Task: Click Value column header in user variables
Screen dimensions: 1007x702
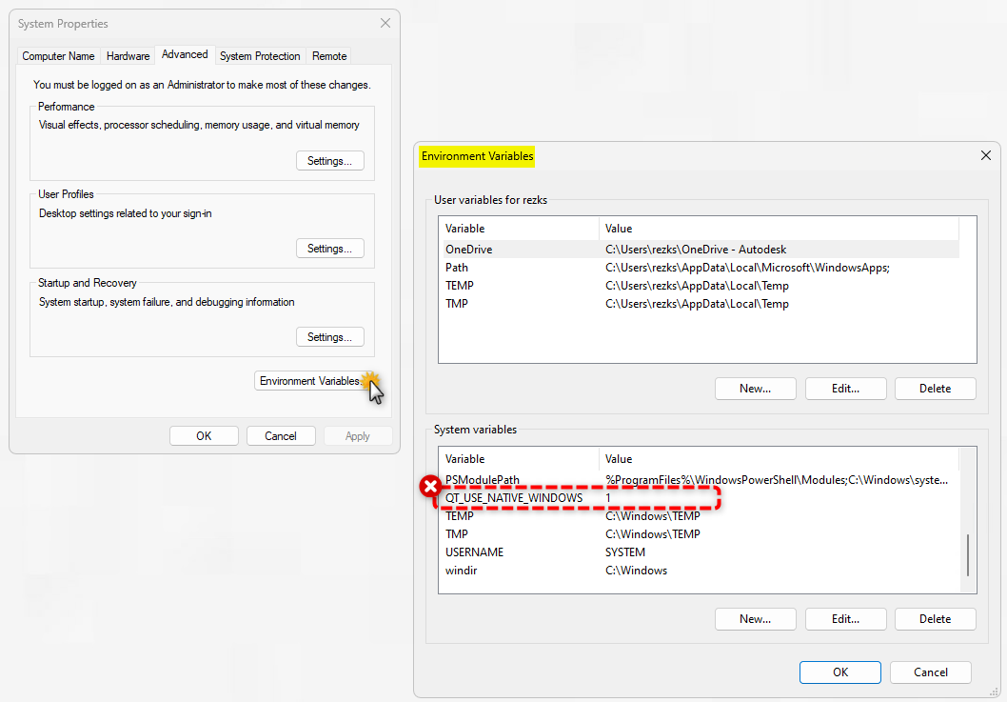Action: pyautogui.click(x=779, y=229)
